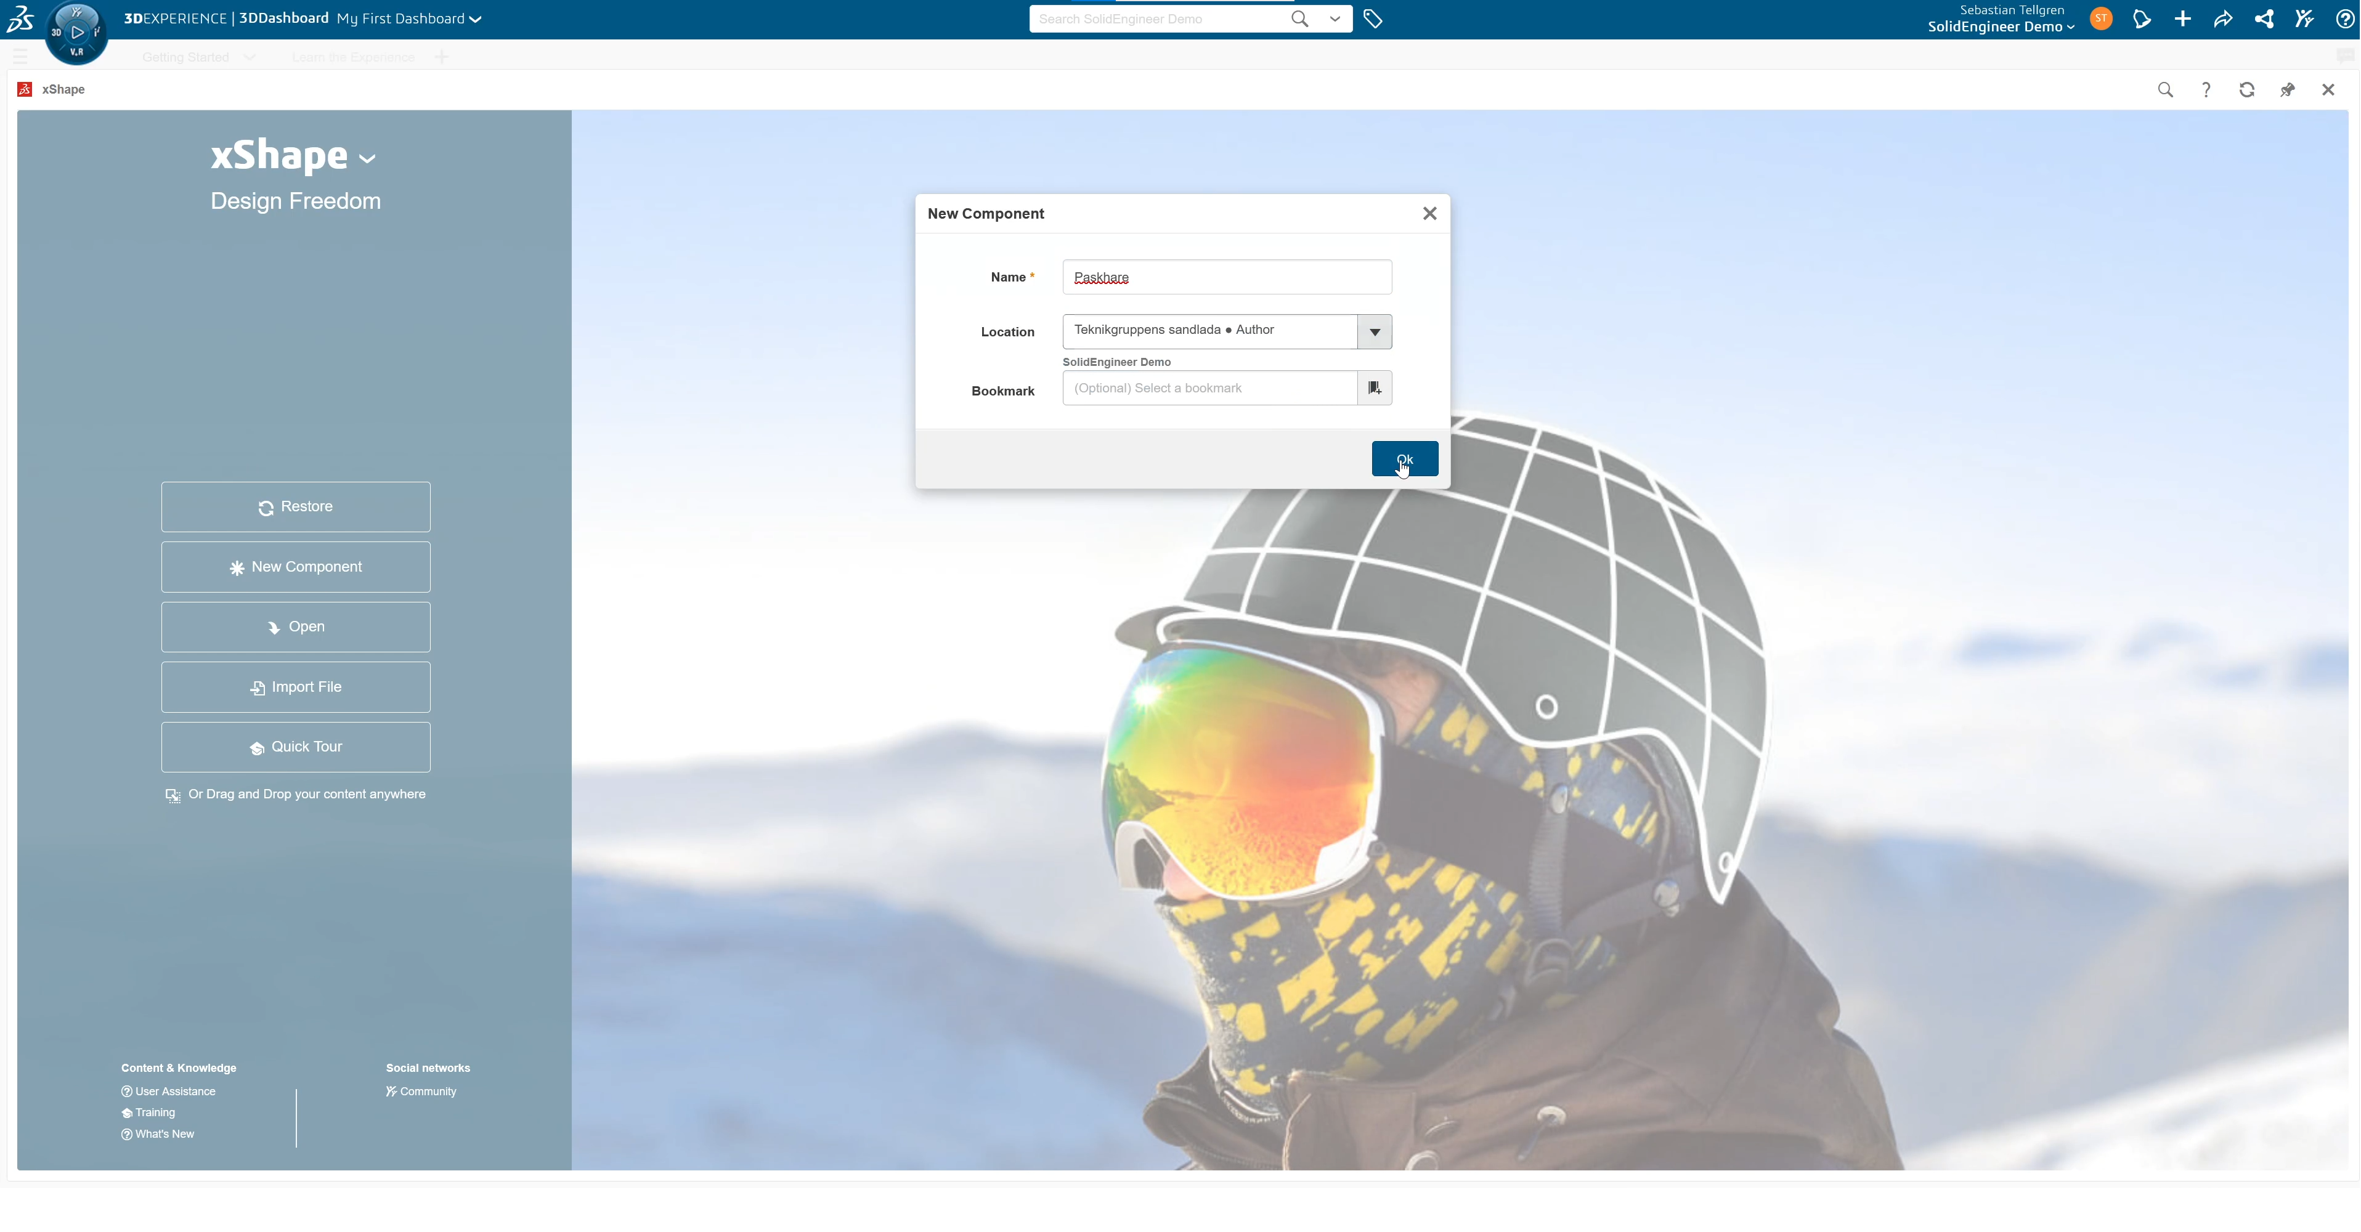Expand My First Dashboard dropdown

[x=476, y=19]
